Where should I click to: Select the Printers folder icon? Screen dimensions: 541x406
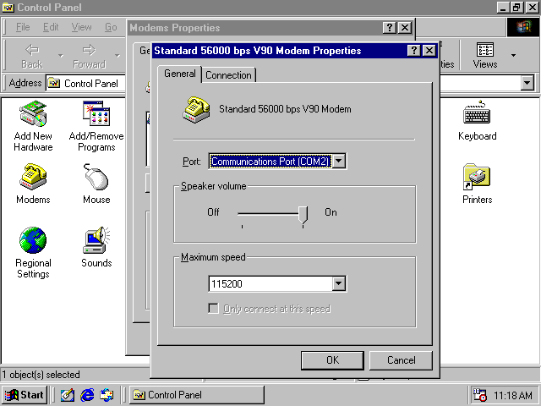477,184
